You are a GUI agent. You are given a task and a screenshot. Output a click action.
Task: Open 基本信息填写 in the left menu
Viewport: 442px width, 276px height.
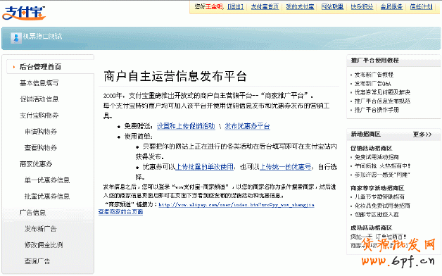(x=39, y=83)
